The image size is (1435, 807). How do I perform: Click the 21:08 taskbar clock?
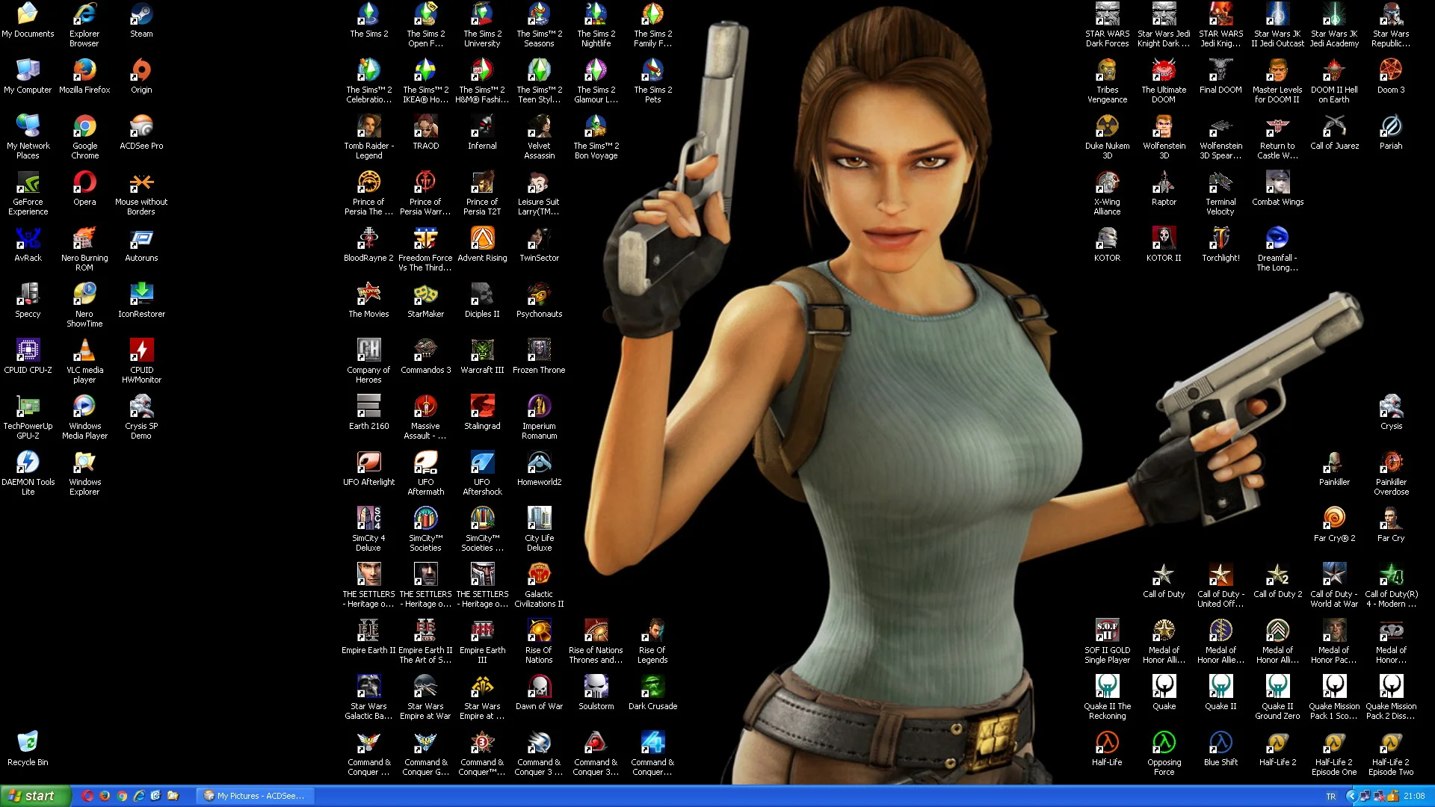click(1414, 797)
